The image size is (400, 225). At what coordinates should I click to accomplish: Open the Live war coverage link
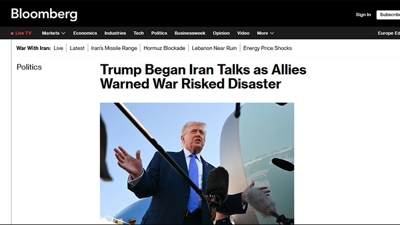58,48
